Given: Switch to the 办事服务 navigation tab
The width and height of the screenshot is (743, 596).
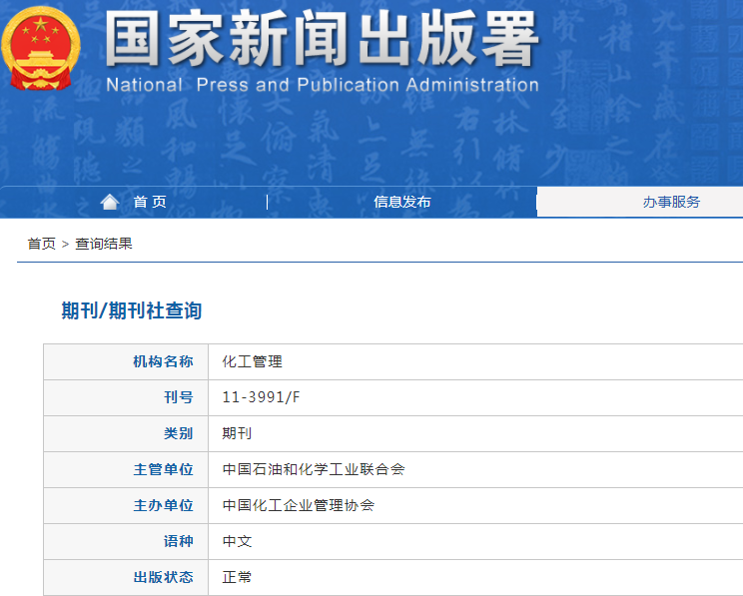Looking at the screenshot, I should (x=671, y=202).
